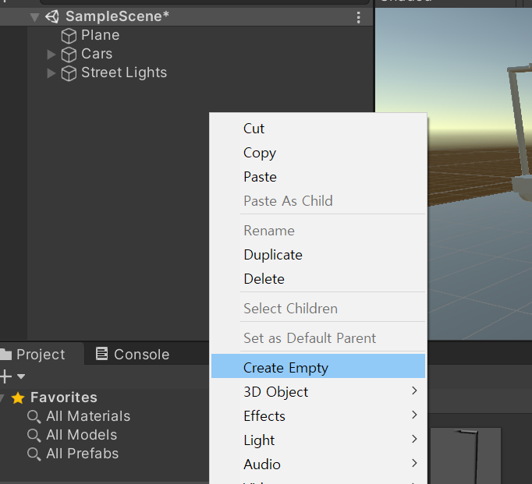Click the cube icon next to Plane

pyautogui.click(x=69, y=36)
